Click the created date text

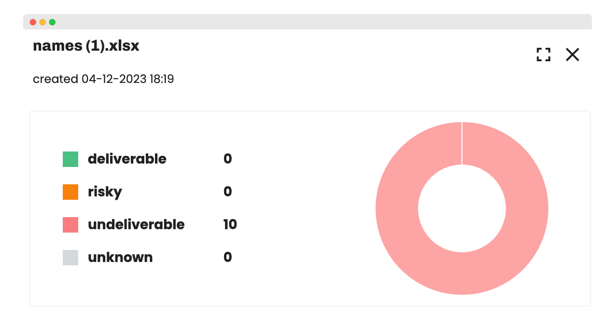103,79
